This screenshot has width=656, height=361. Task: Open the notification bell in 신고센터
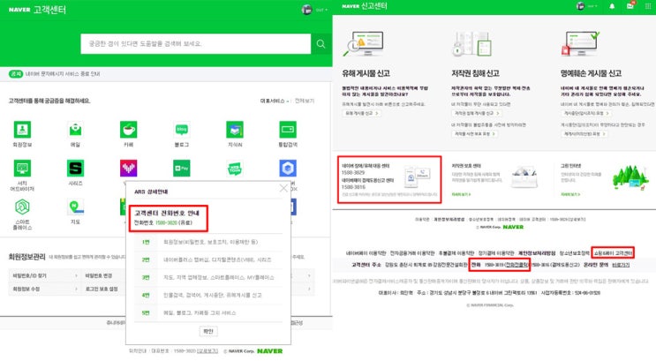[x=612, y=6]
